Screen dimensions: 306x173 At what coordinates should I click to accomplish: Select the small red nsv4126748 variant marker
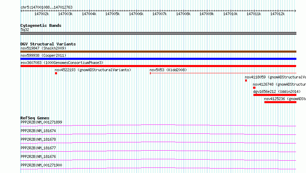coord(254,88)
